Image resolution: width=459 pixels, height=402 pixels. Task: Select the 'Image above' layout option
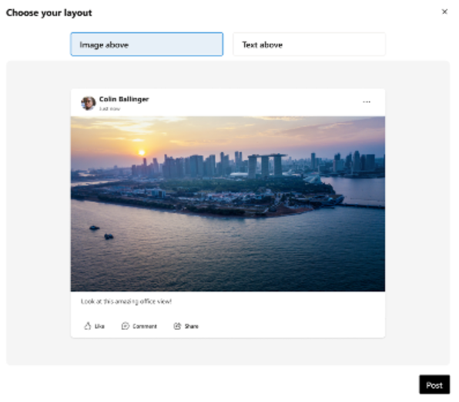(146, 45)
